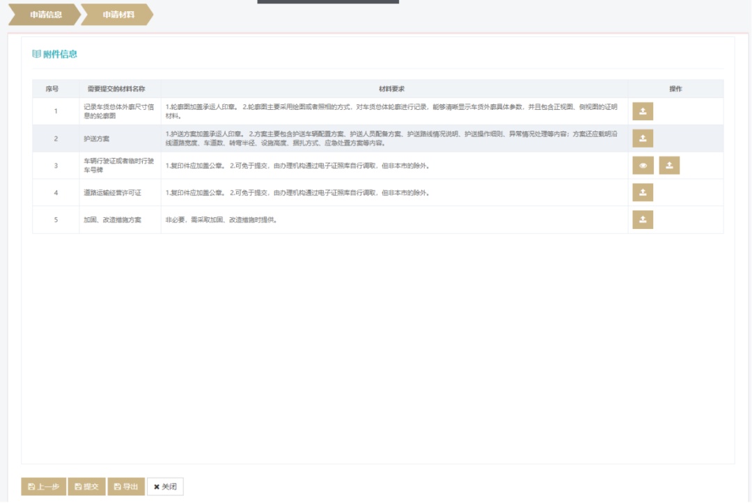
Task: Switch to the 申请信息 step tab
Action: 45,15
